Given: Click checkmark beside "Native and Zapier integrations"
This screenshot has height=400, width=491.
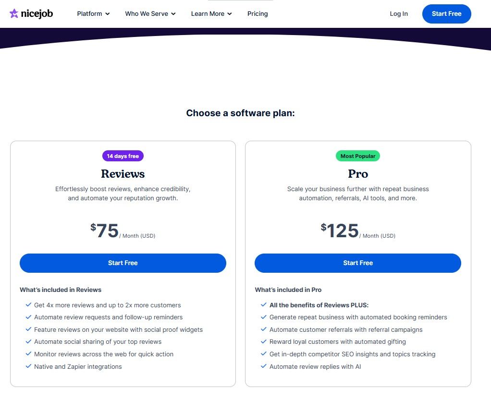Looking at the screenshot, I should click(28, 366).
